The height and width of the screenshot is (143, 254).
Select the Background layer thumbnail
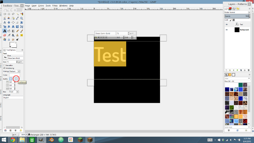(237, 30)
